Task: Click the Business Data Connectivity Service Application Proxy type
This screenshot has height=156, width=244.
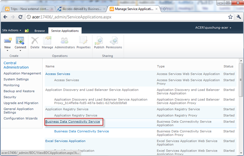Action: point(184,133)
